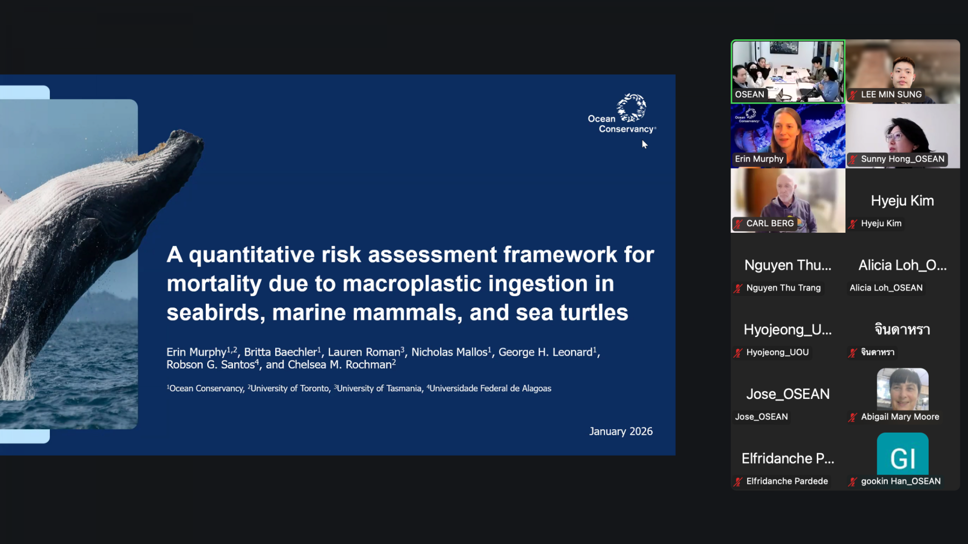Click Hyojeong_UOU's muted microphone icon

738,353
